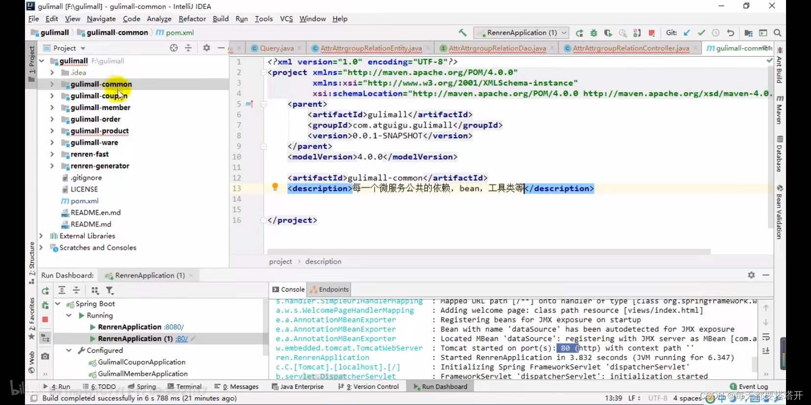Screen dimensions: 811x405
Task: Open the Project panel settings gear
Action: [x=206, y=48]
